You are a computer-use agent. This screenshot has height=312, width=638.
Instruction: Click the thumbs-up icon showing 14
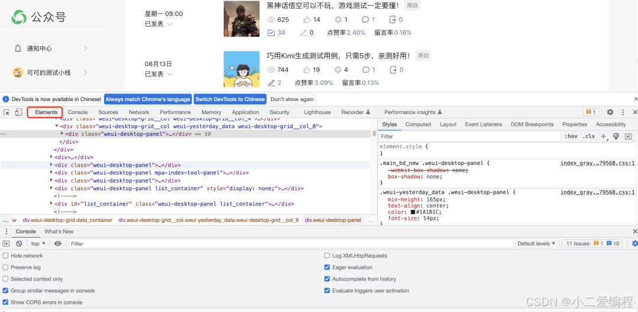click(307, 19)
